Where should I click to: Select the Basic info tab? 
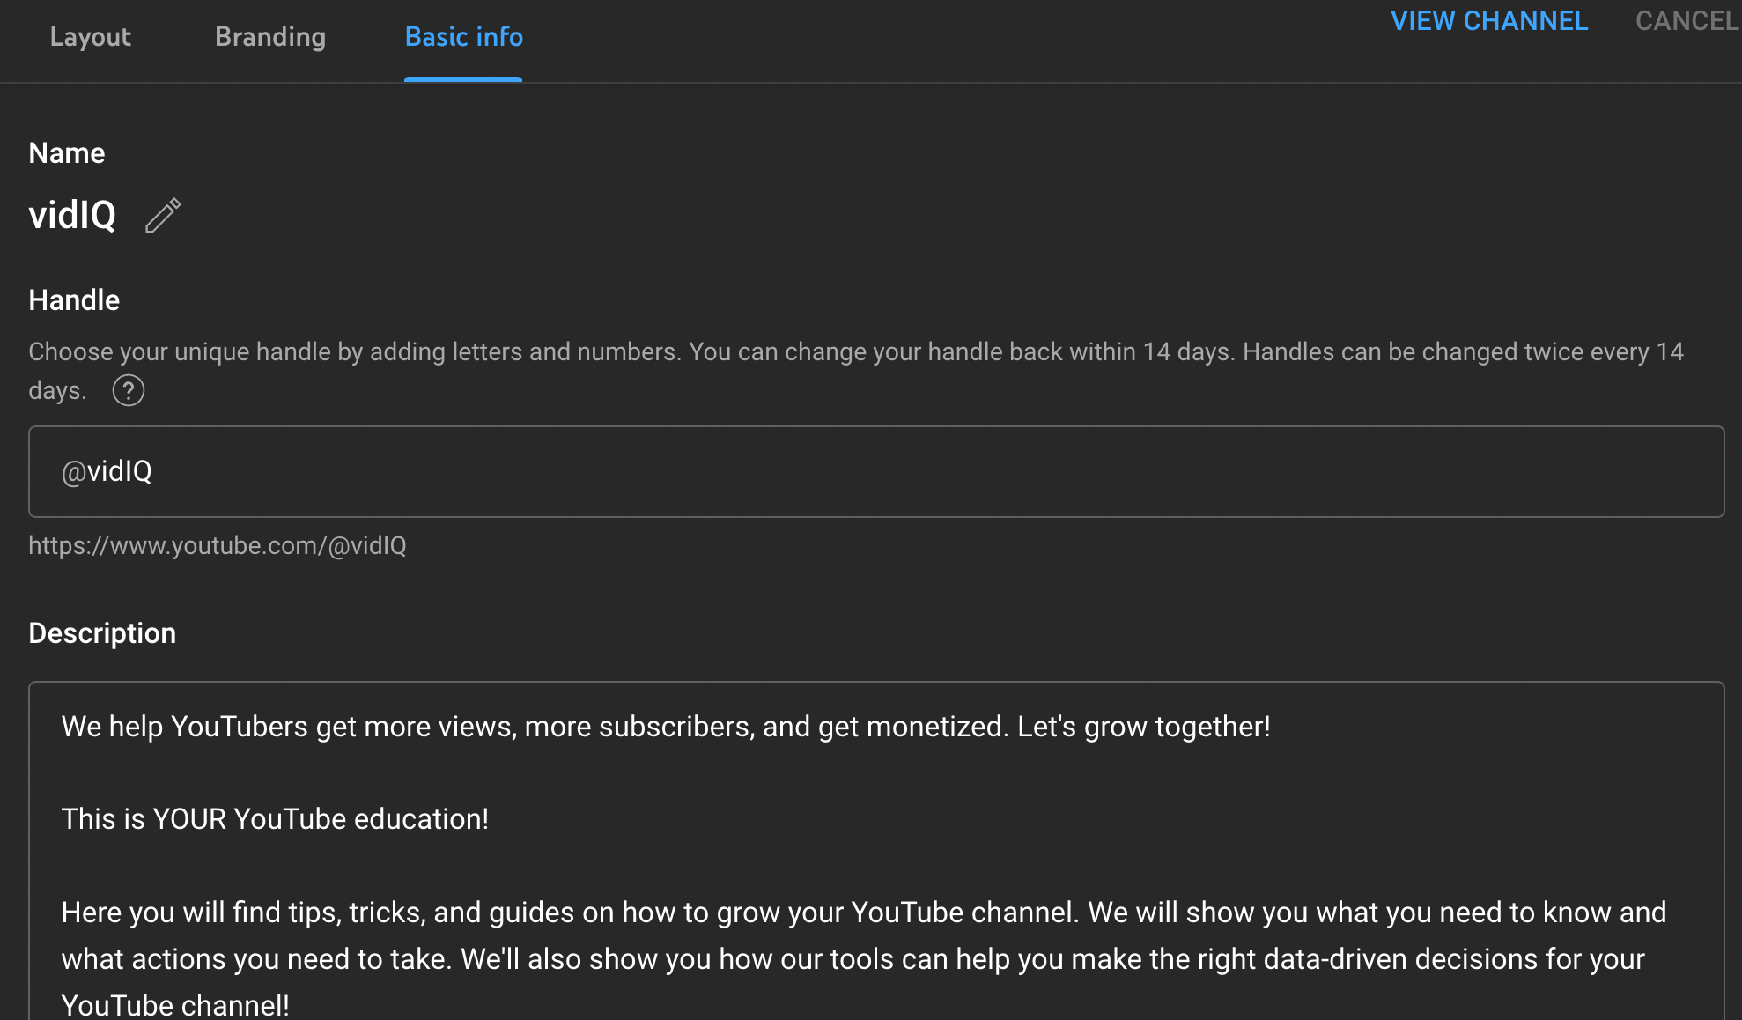[x=463, y=37]
